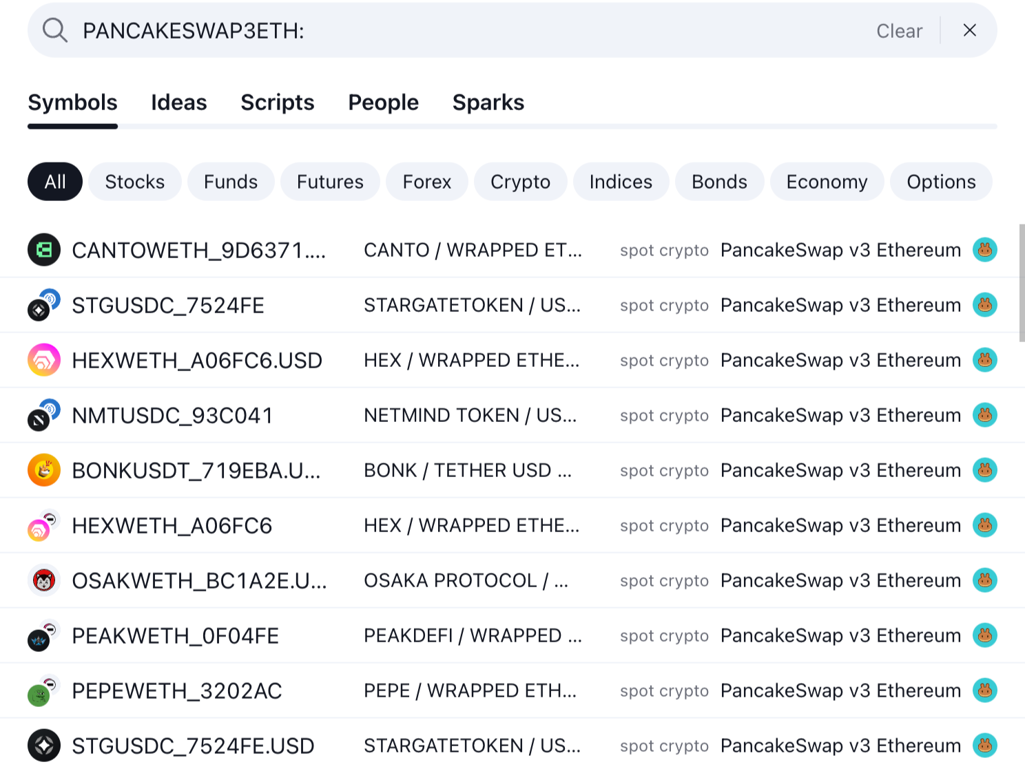Click the HEXWETH_A06FC6 pair logo
The image size is (1025, 771).
tap(44, 525)
